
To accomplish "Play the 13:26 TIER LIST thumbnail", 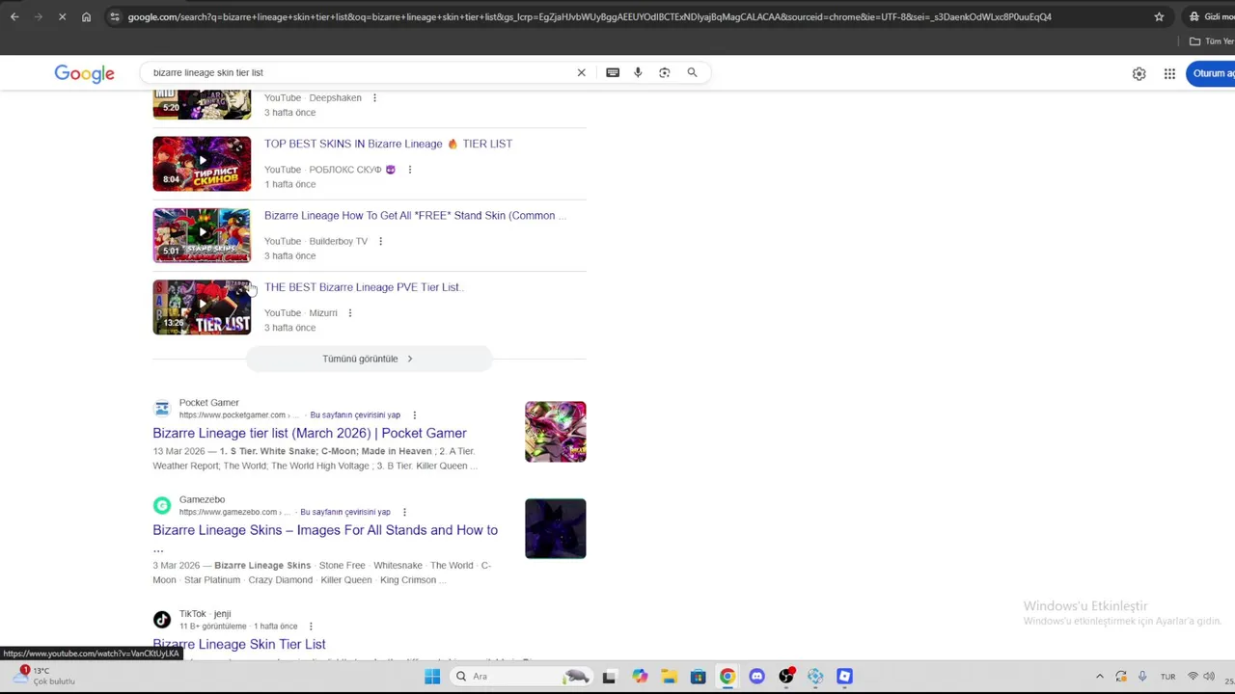I will pos(202,307).
